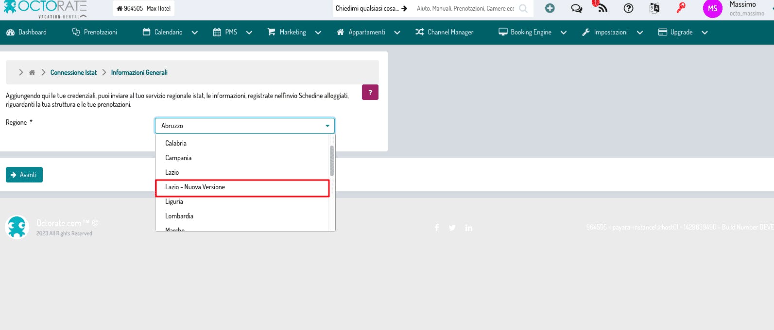The height and width of the screenshot is (330, 774).
Task: Open the Dashboard menu item
Action: click(x=27, y=32)
